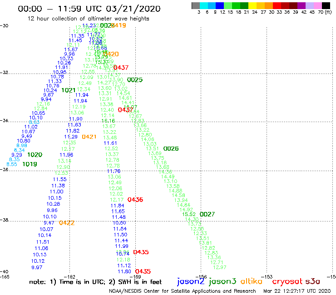Click the note about UTC time and SWH feet
Image resolution: width=336 pixels, height=295 pixels.
[95, 282]
